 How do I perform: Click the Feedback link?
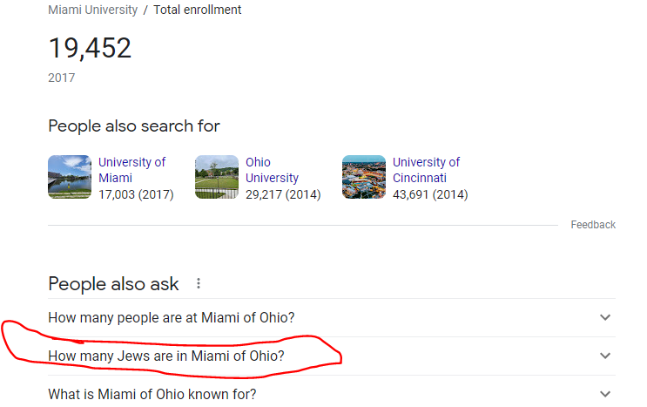point(593,225)
